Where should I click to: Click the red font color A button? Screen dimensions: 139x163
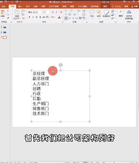tap(59, 17)
